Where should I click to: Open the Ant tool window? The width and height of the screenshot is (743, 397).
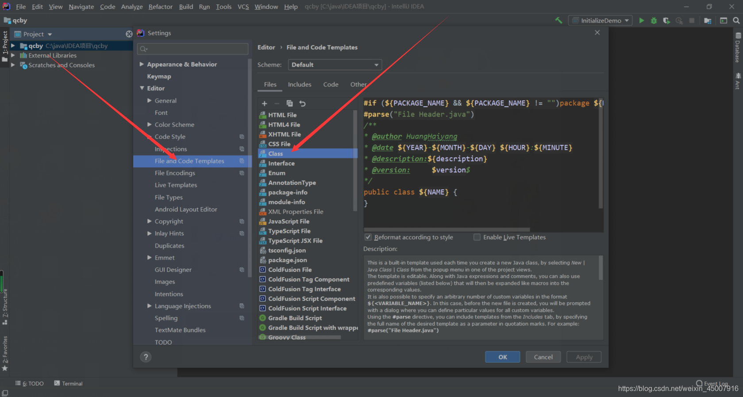[738, 81]
